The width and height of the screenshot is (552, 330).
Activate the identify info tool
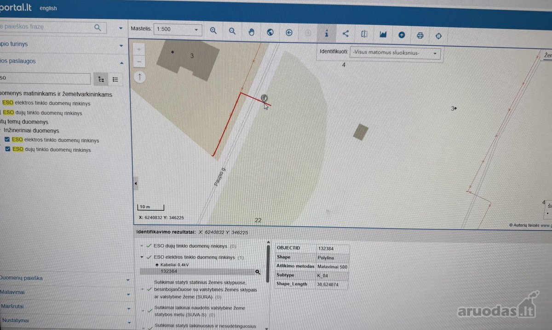(326, 33)
